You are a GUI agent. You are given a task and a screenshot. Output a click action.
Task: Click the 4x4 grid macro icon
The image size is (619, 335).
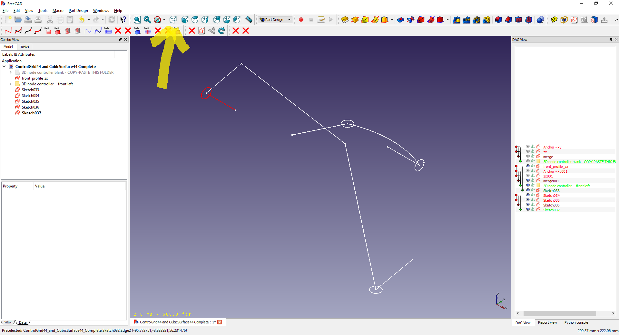tap(48, 31)
